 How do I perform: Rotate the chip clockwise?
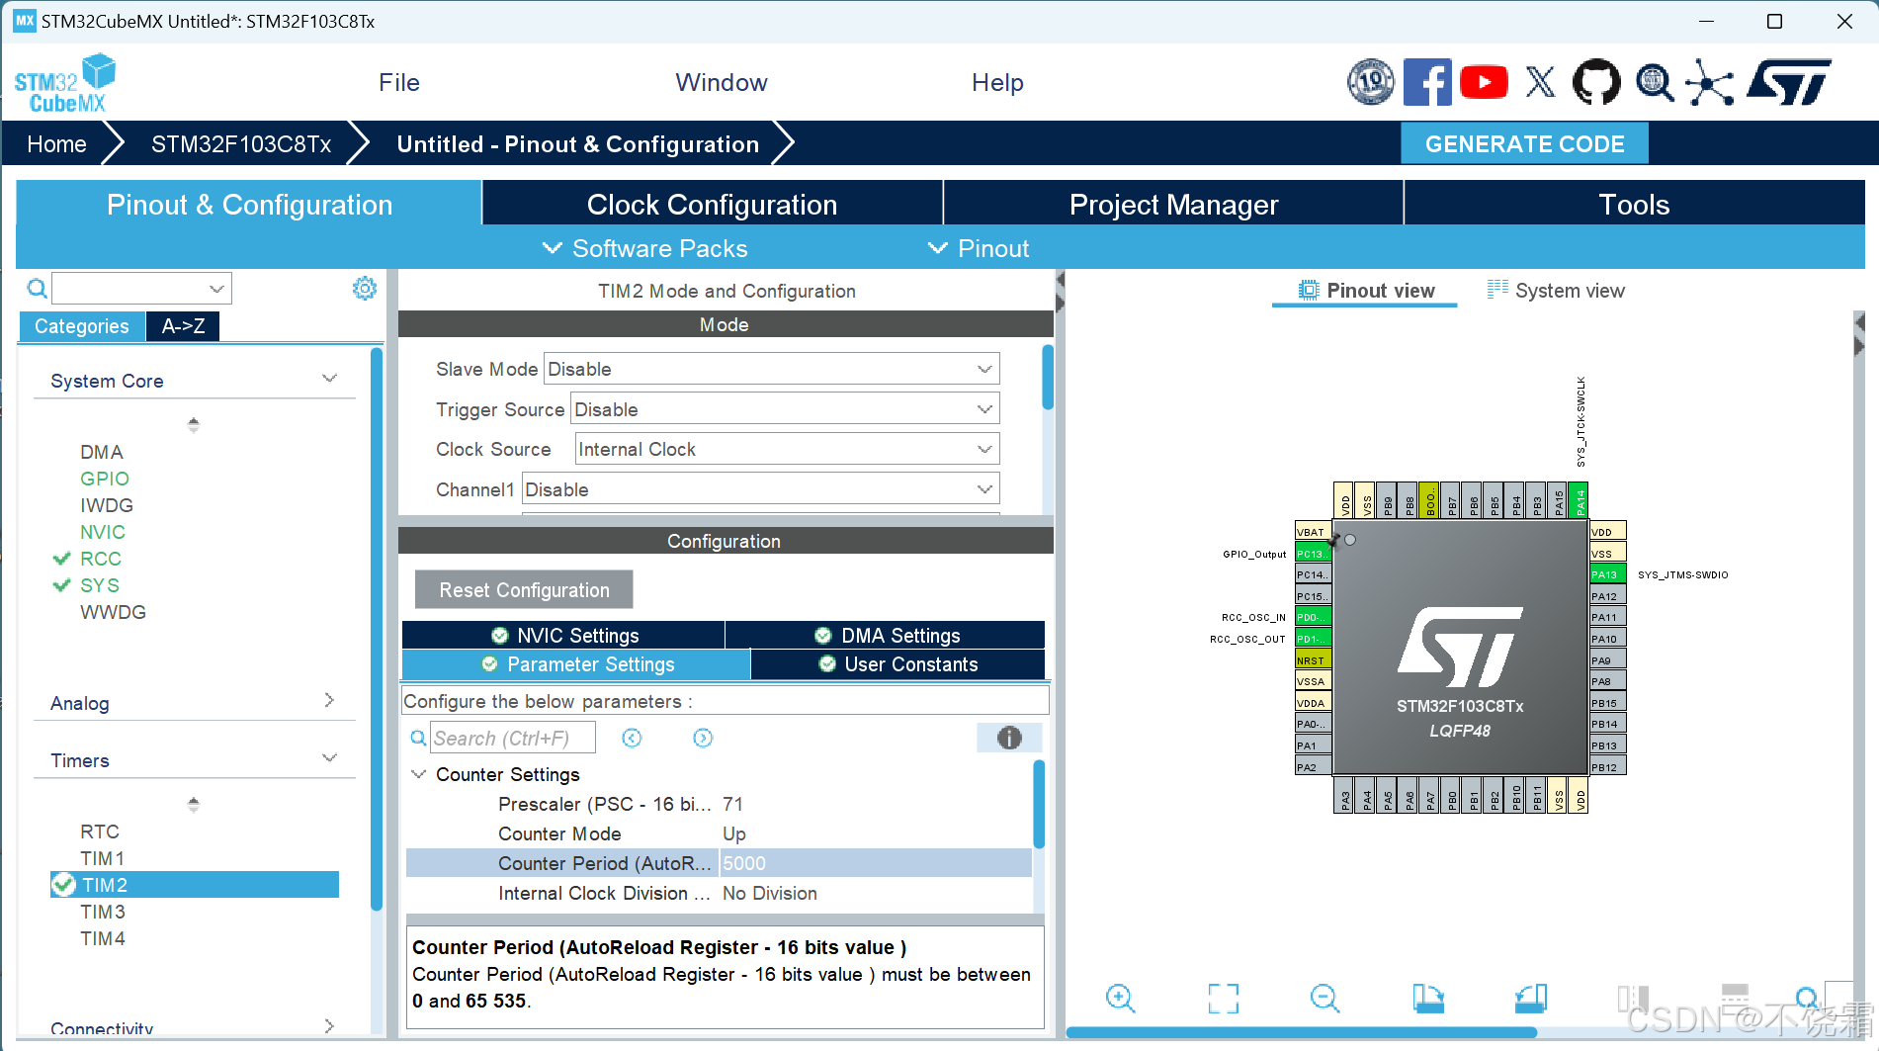[x=1428, y=999]
